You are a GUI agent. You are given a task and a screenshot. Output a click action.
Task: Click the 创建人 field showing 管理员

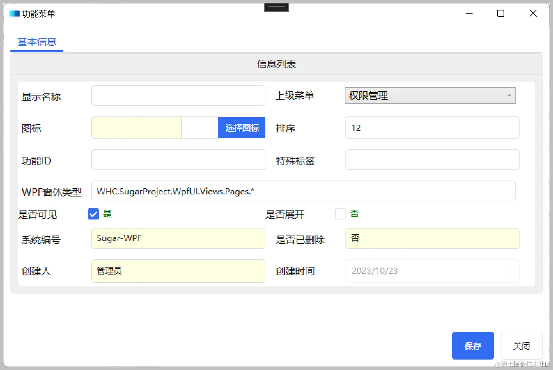(x=178, y=271)
